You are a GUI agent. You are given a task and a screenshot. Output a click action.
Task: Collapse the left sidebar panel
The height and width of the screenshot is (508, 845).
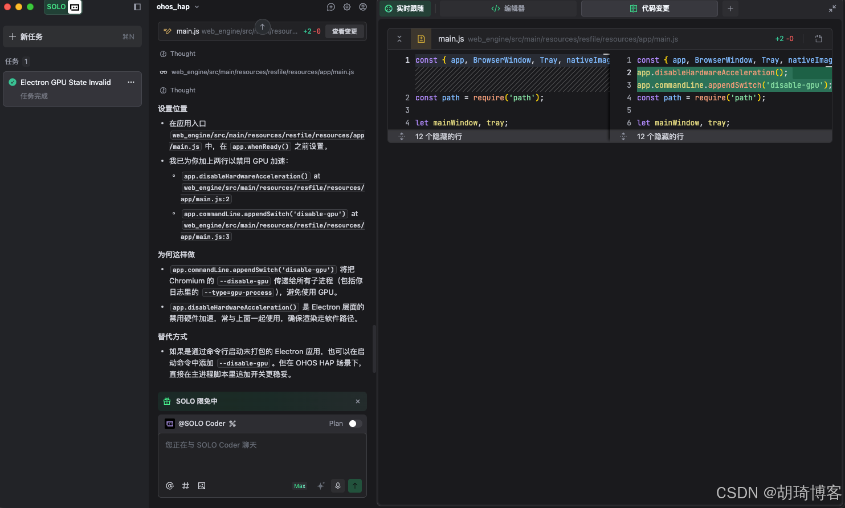click(137, 7)
